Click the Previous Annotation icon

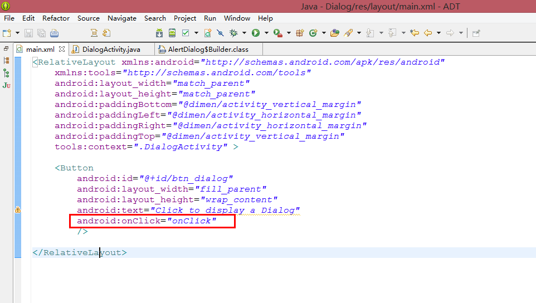coord(392,33)
